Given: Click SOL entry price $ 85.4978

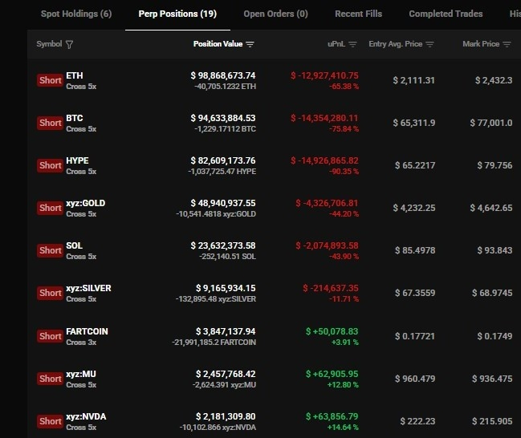Looking at the screenshot, I should click(415, 250).
